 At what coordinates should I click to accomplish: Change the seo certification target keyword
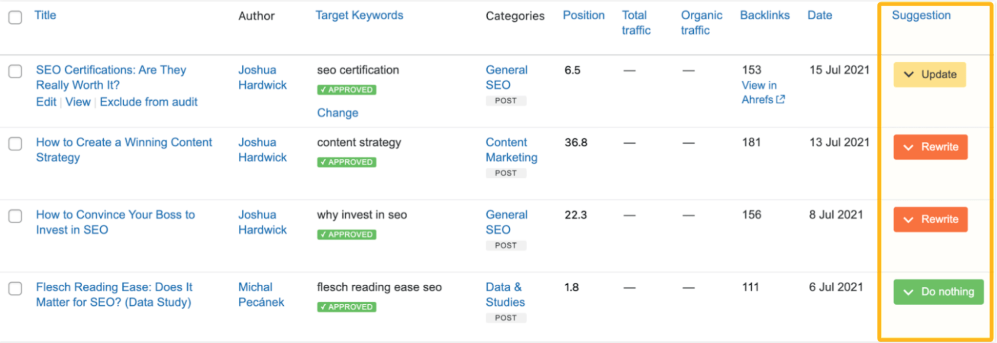pyautogui.click(x=338, y=113)
